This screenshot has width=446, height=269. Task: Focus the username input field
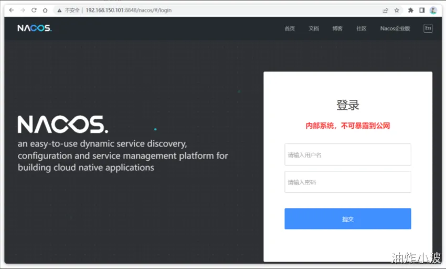coord(348,154)
